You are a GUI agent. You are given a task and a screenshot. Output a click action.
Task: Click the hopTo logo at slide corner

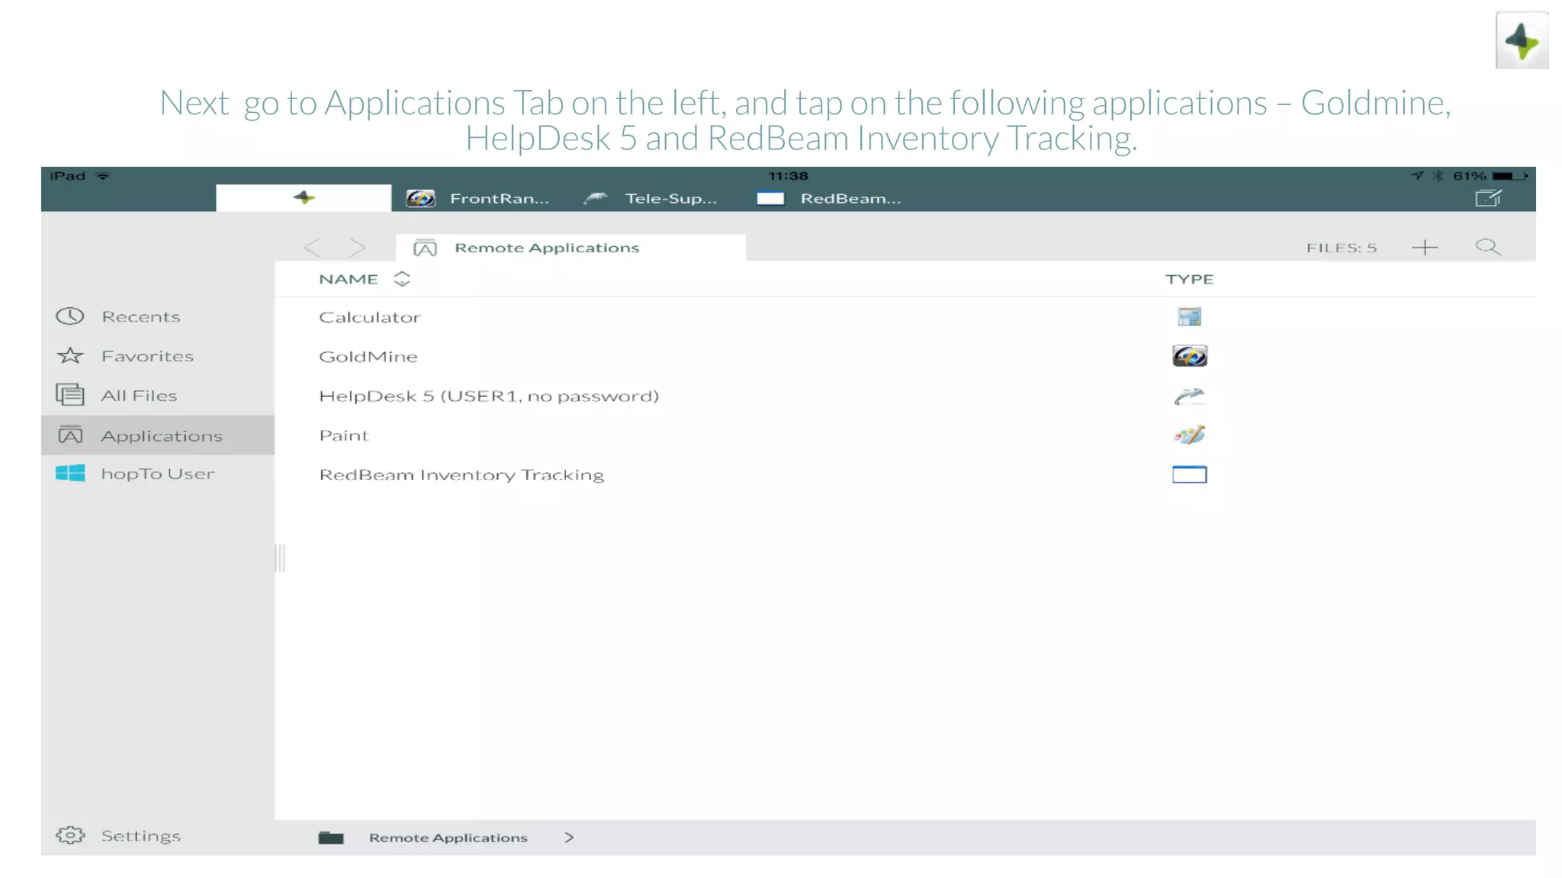(1522, 40)
